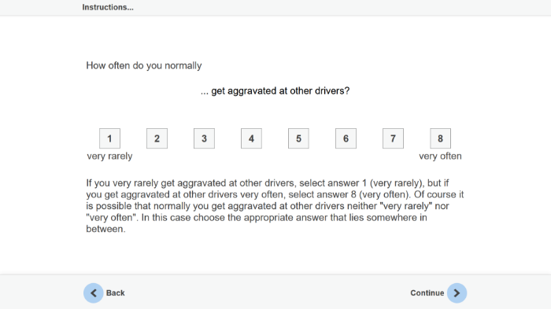Choose rating box number 4
The height and width of the screenshot is (309, 551).
(x=251, y=138)
